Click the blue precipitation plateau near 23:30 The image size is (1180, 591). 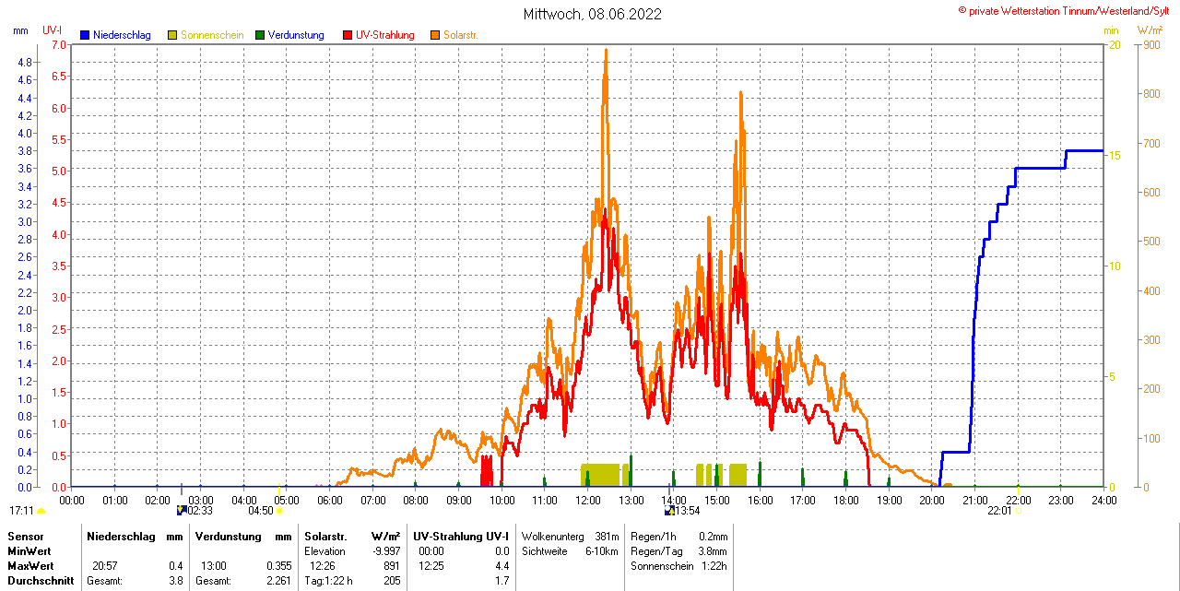point(1084,150)
